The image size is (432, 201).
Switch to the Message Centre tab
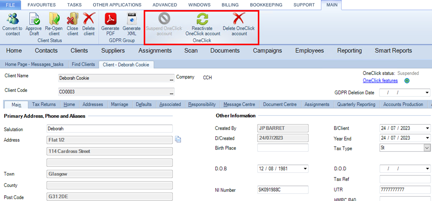coord(239,104)
